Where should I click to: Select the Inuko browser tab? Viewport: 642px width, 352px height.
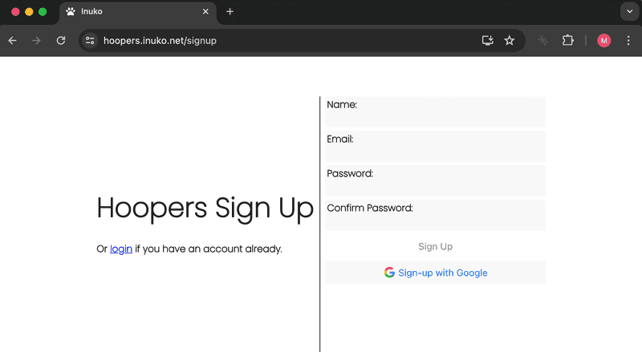[x=138, y=12]
